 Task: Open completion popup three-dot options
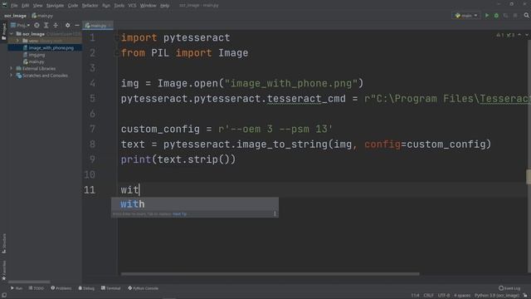(275, 213)
